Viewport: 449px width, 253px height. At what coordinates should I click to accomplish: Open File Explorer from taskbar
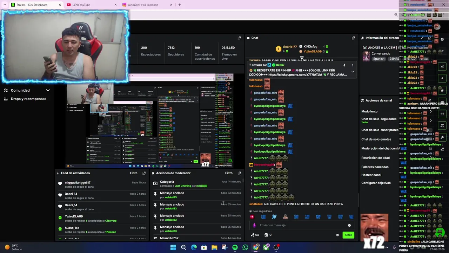[x=214, y=247]
